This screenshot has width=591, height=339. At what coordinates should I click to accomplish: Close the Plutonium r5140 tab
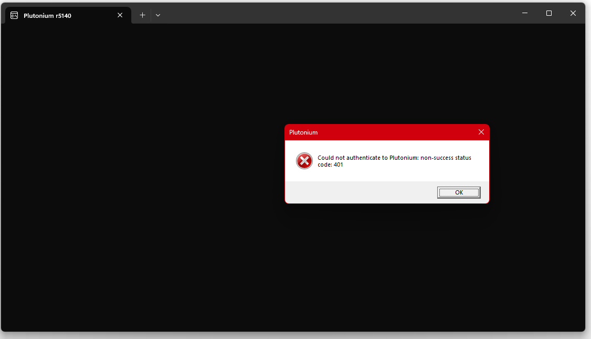point(120,15)
